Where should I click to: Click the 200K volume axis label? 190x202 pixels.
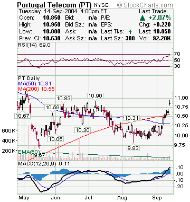pyautogui.click(x=9, y=151)
